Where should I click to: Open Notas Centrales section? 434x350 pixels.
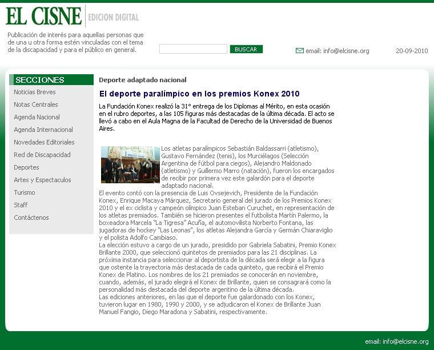[36, 104]
